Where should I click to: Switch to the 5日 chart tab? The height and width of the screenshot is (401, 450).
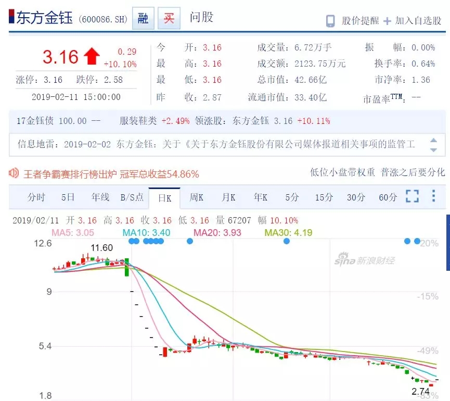68,197
